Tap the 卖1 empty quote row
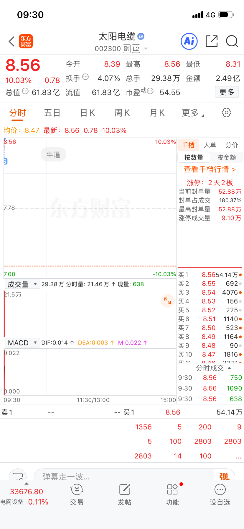The height and width of the screenshot is (529, 244). click(61, 412)
